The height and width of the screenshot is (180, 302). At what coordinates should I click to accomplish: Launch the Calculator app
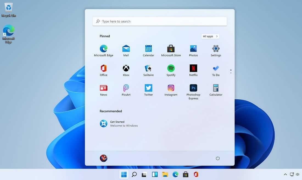(216, 90)
